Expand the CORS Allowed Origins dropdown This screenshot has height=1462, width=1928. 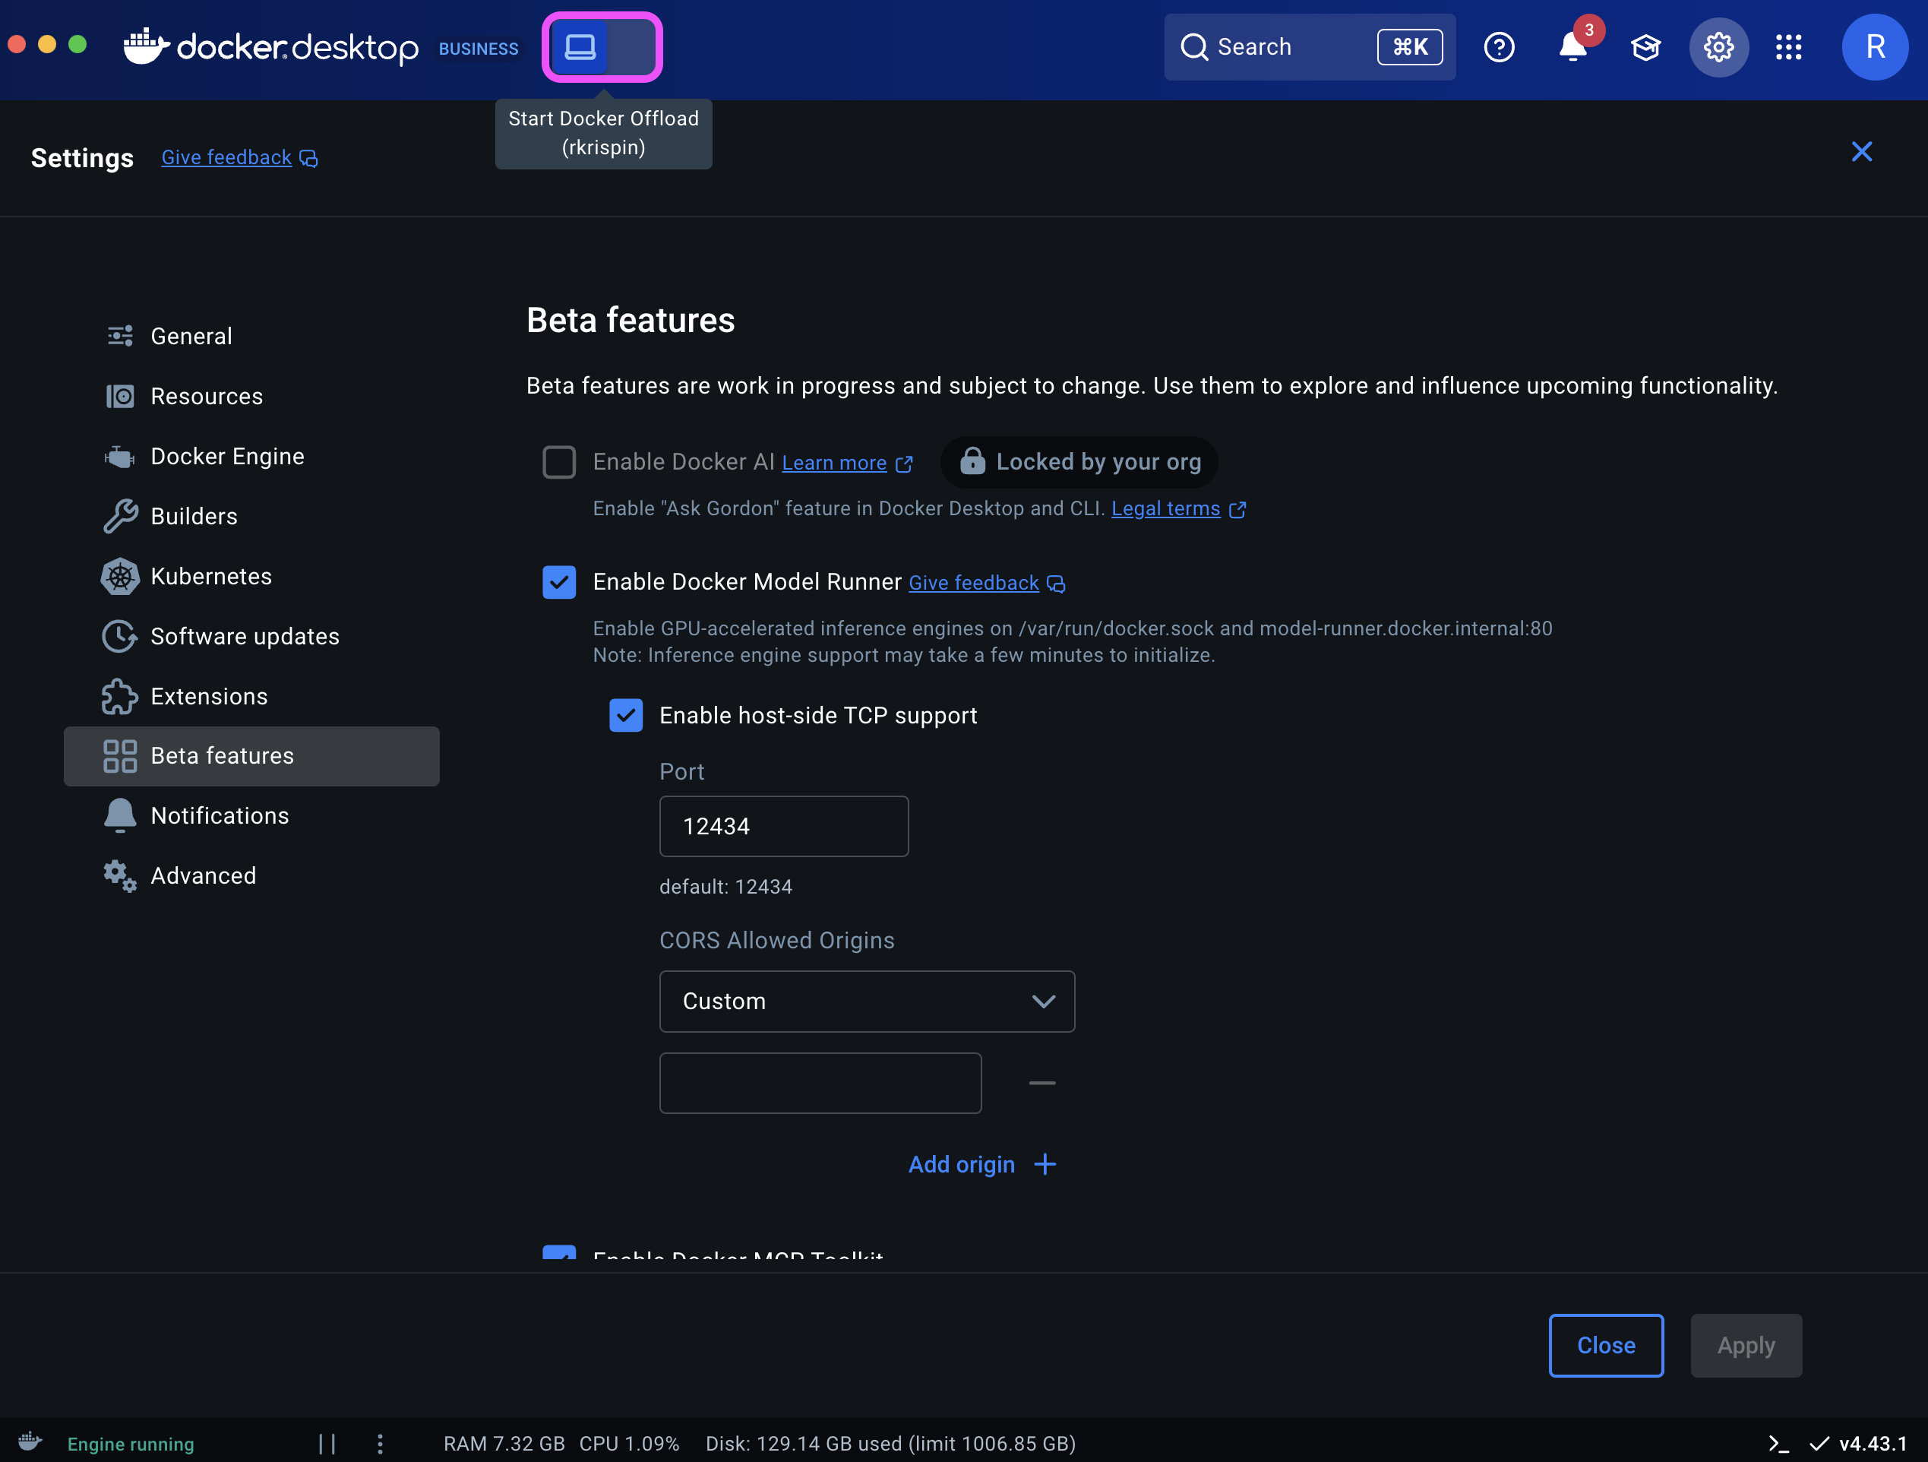click(866, 1002)
